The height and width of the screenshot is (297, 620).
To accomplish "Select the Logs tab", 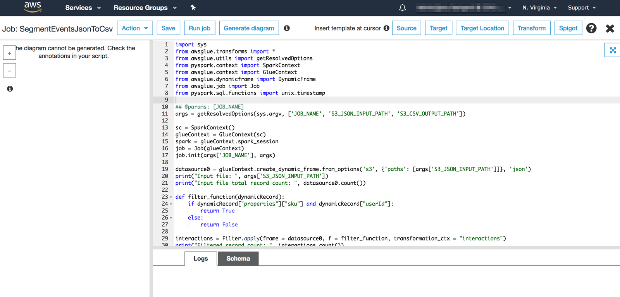I will click(x=201, y=259).
